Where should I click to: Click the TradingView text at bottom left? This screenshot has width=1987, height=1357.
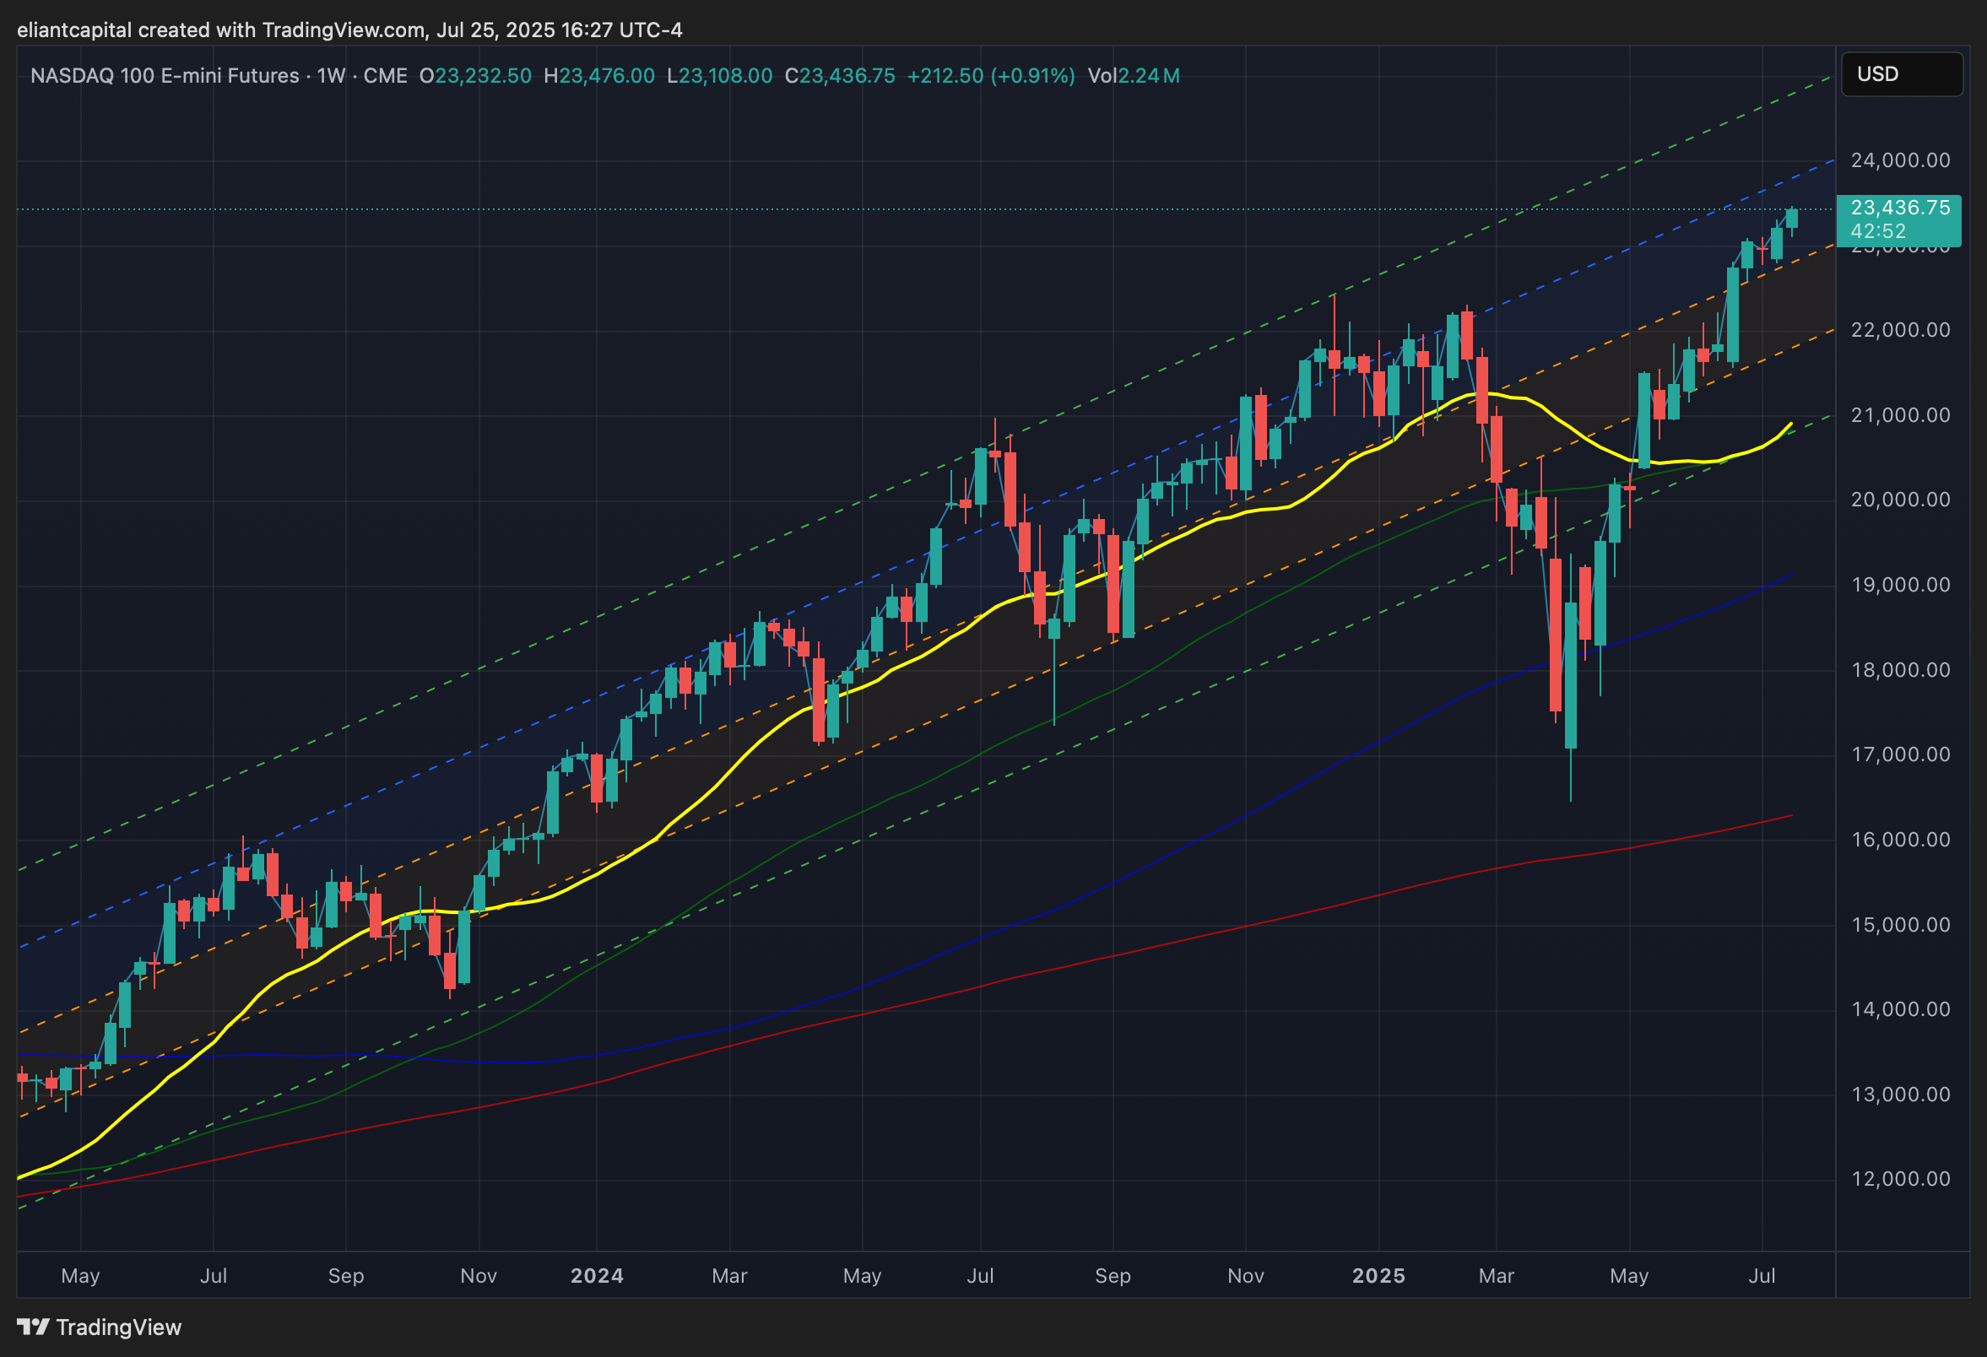point(119,1327)
